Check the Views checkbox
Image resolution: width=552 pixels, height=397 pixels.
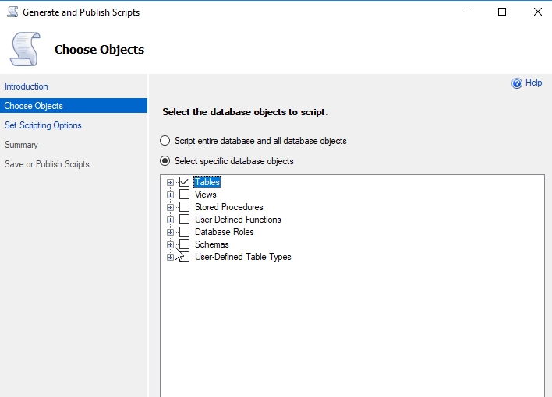185,195
